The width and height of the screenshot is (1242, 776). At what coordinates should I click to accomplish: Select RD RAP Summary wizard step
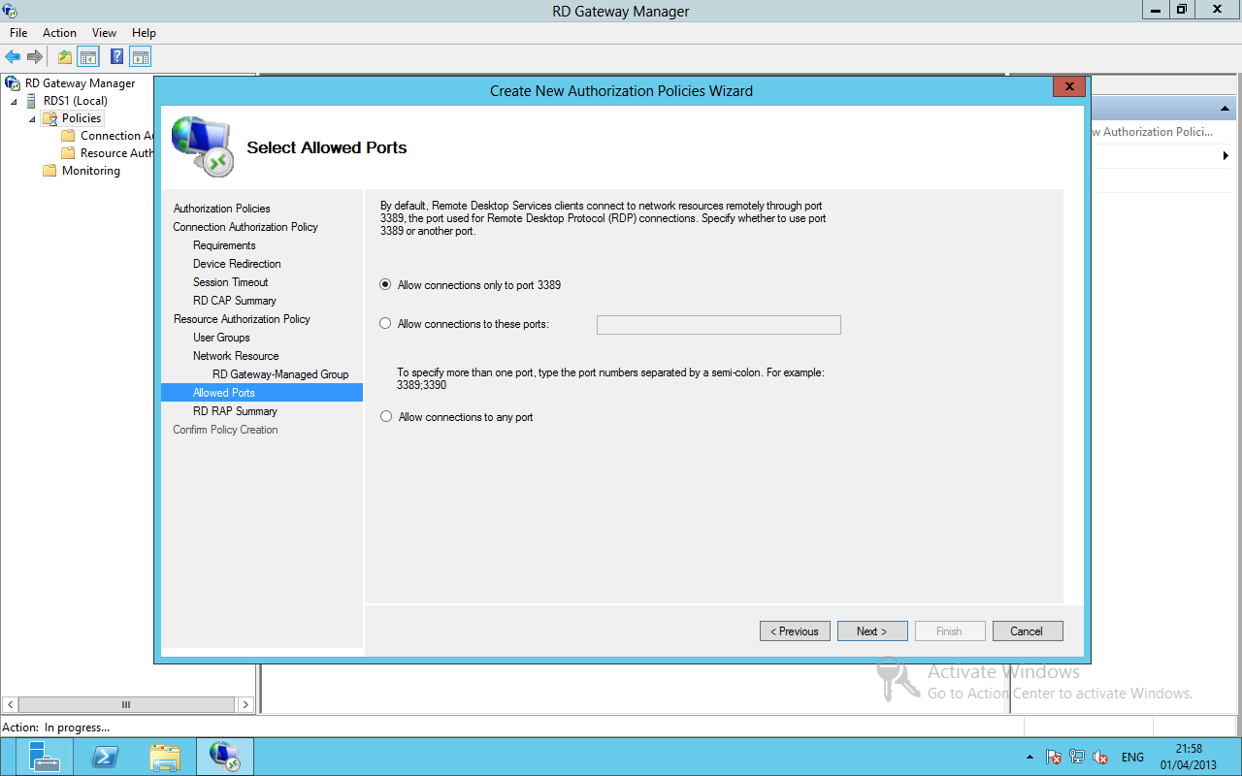pos(235,411)
